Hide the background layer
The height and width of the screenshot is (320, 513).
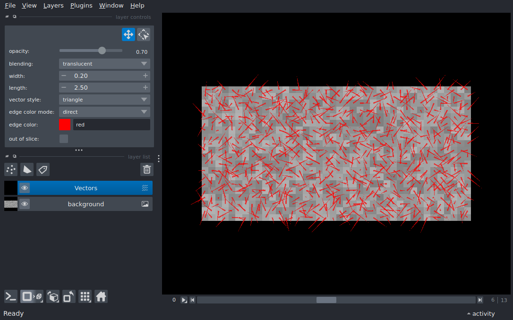(25, 204)
